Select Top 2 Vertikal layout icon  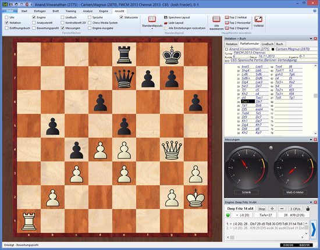[227, 17]
